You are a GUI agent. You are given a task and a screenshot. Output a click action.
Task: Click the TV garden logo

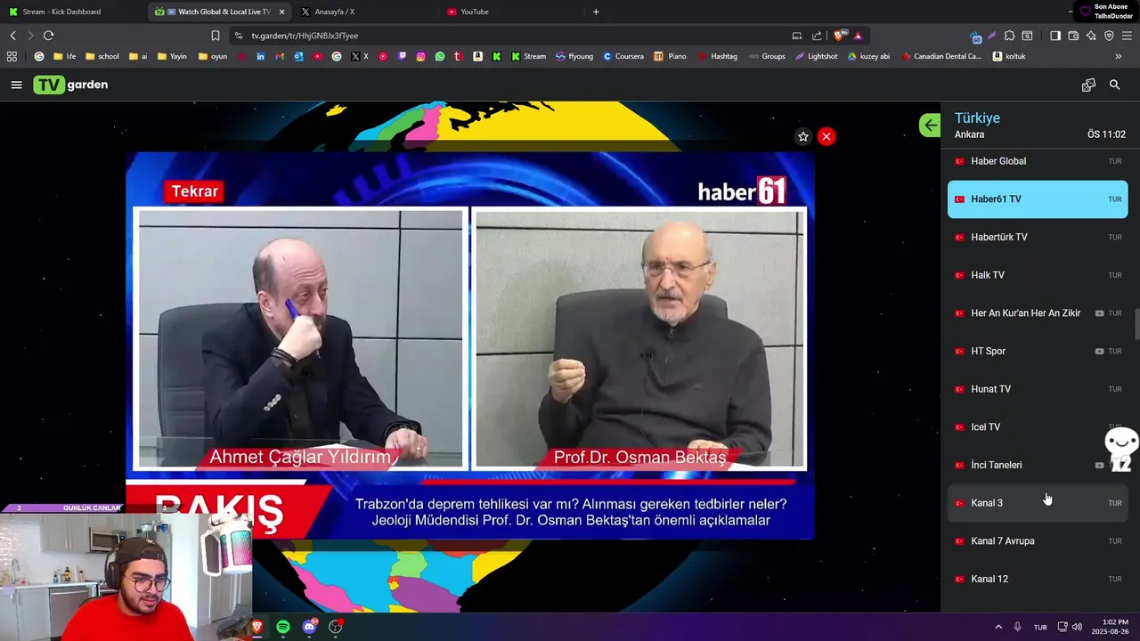(x=70, y=85)
